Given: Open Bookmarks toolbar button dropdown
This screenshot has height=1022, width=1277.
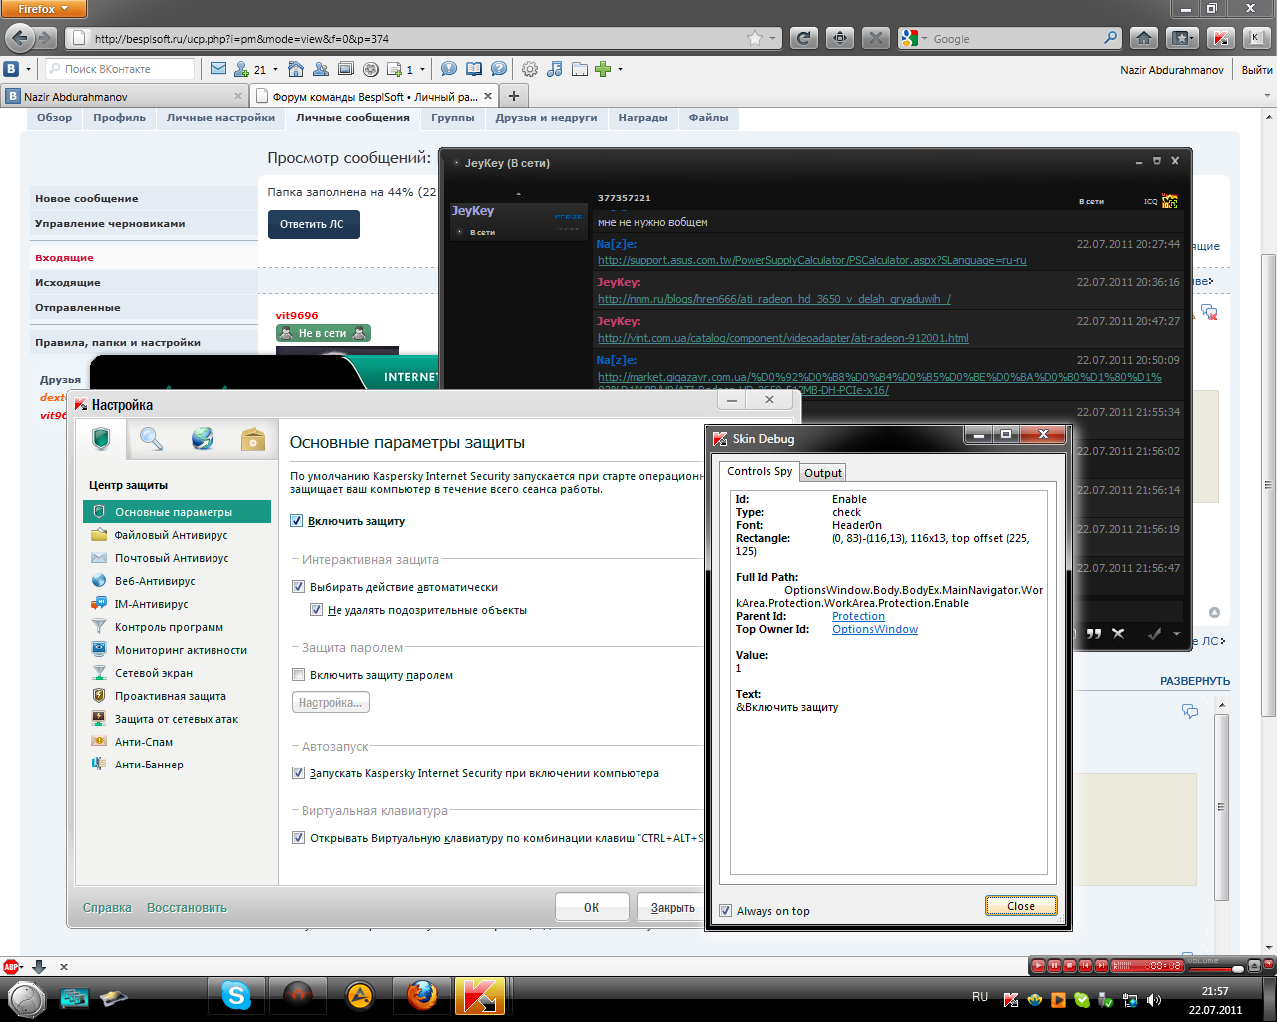Looking at the screenshot, I should click(x=1182, y=38).
